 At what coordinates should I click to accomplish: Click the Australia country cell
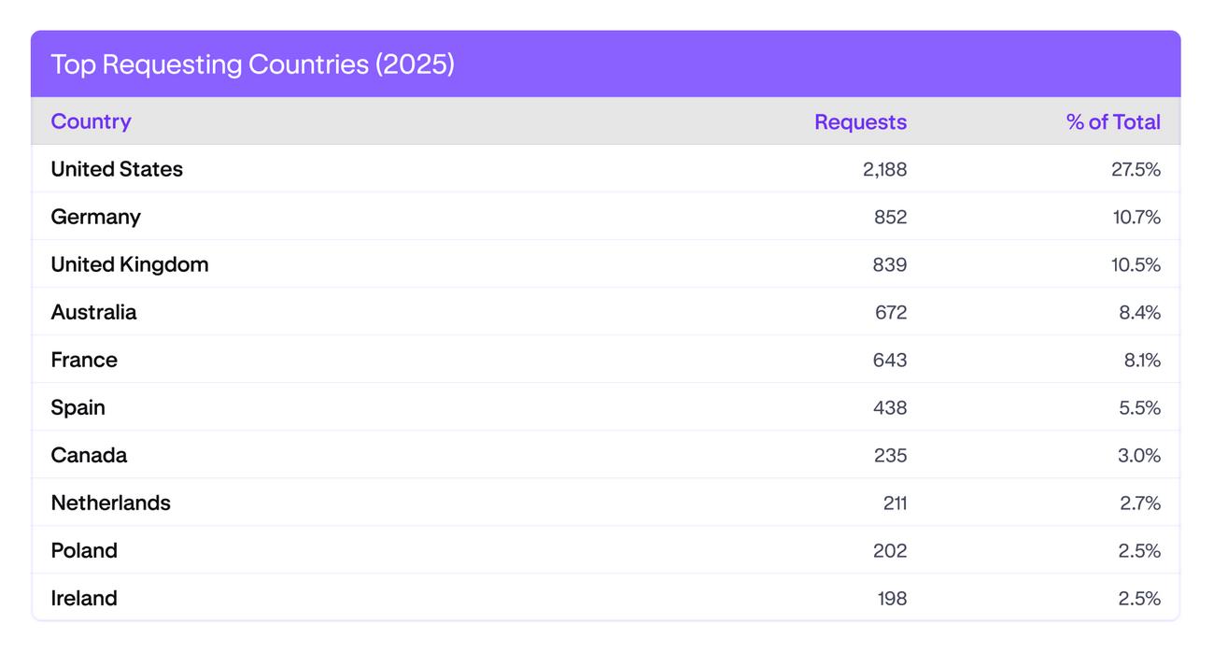point(93,312)
